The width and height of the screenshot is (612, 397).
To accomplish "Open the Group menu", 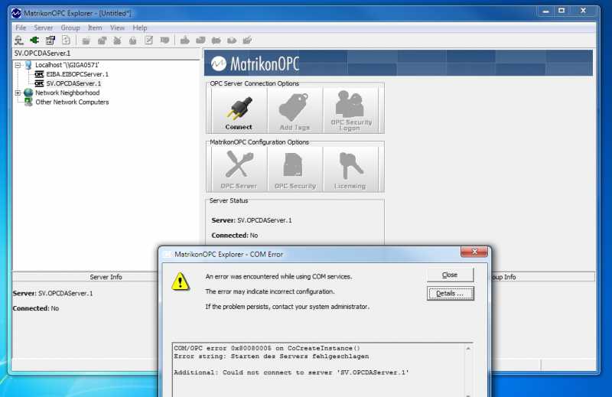I will pos(70,28).
